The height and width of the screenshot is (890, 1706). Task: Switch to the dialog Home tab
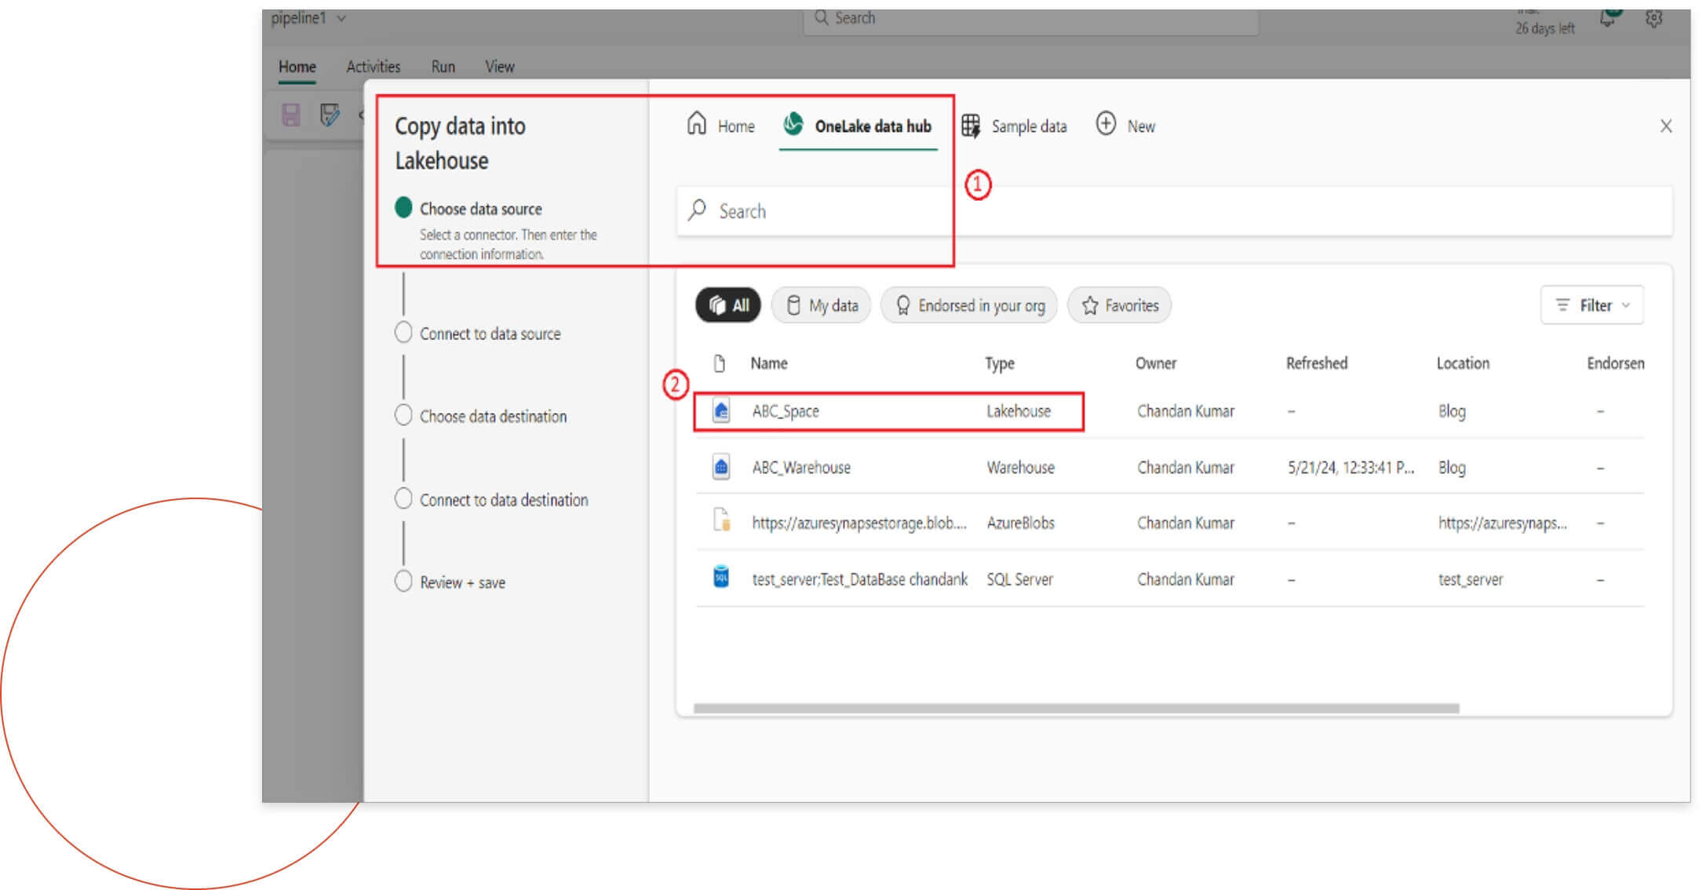720,126
